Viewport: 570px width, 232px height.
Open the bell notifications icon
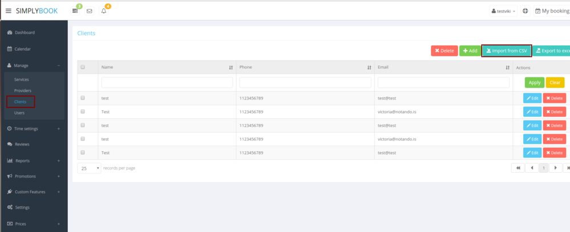coord(104,11)
